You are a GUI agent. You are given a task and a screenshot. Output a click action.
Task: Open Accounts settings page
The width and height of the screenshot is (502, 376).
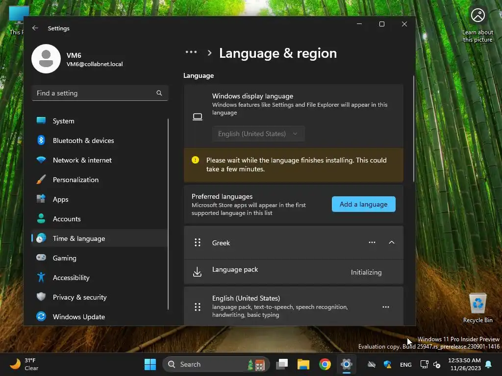(x=100, y=219)
